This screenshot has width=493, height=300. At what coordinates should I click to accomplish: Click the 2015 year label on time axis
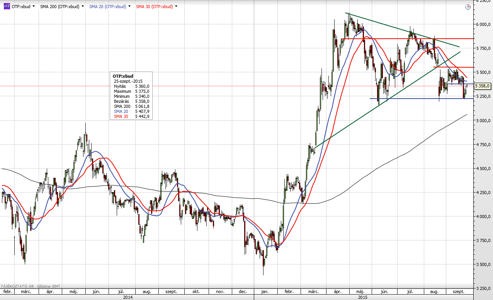pos(364,297)
